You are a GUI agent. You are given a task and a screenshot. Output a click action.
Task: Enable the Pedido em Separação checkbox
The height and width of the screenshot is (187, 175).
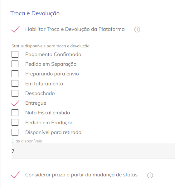click(15, 64)
